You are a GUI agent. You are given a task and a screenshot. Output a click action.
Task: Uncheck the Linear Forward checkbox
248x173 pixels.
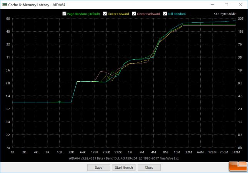pyautogui.click(x=105, y=14)
